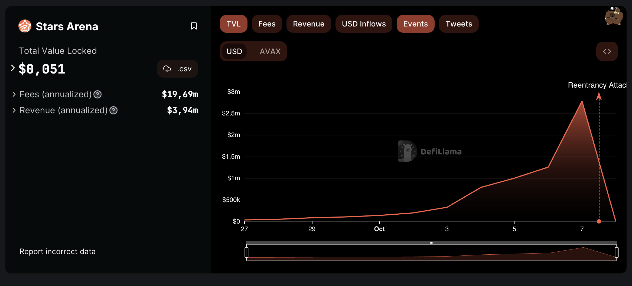Download TVL data as .csv
Screen dimensions: 632x286
(x=177, y=69)
